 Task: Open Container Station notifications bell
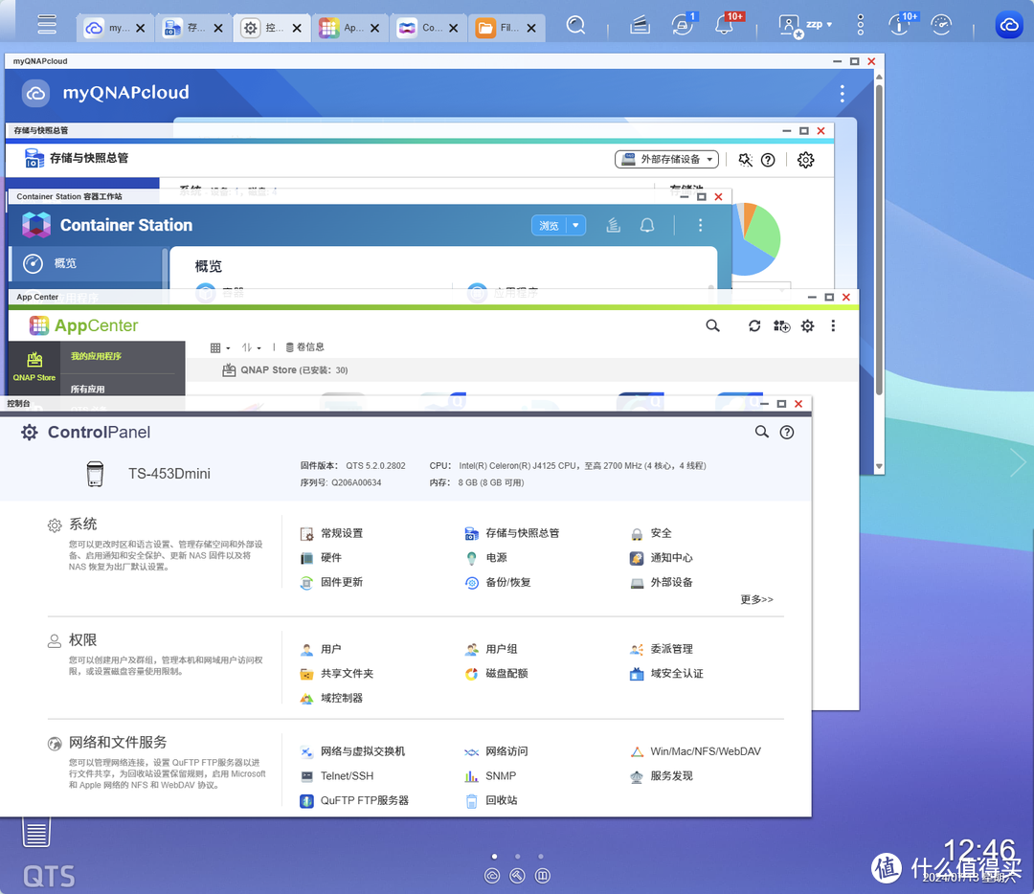[x=647, y=226]
